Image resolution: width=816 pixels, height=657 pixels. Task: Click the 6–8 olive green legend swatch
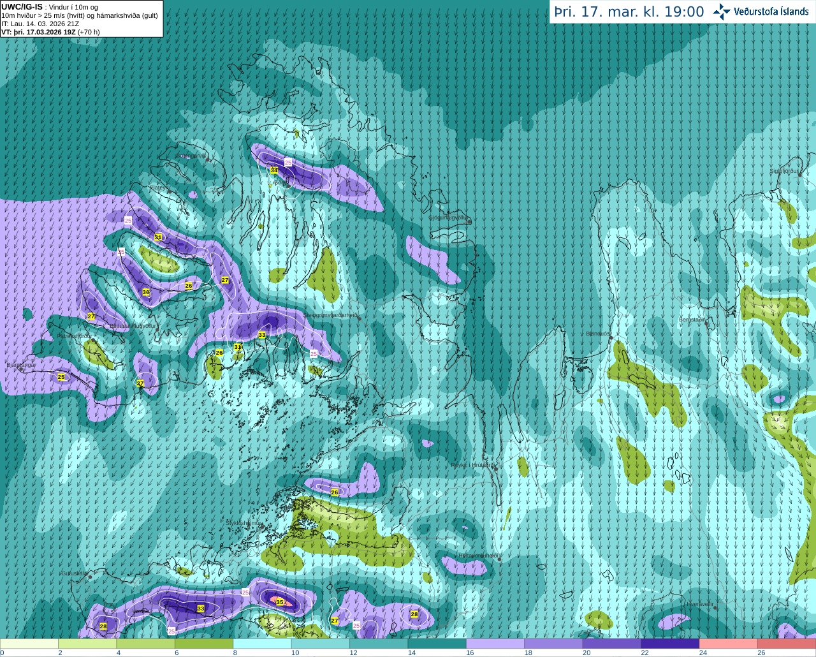tap(204, 644)
